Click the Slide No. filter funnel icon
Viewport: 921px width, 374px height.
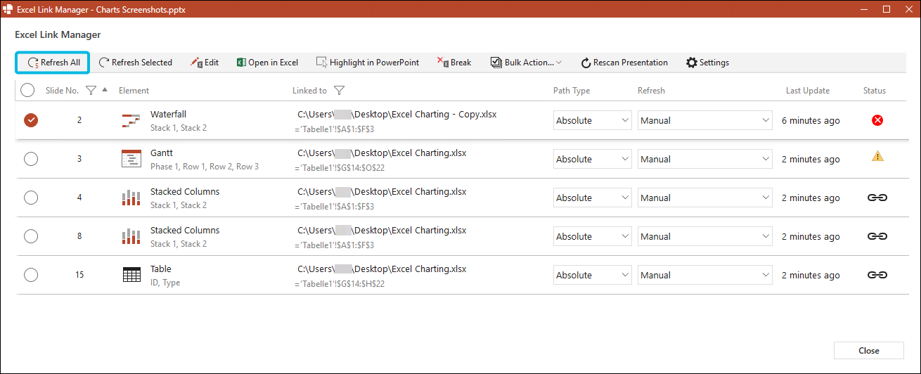click(x=90, y=90)
